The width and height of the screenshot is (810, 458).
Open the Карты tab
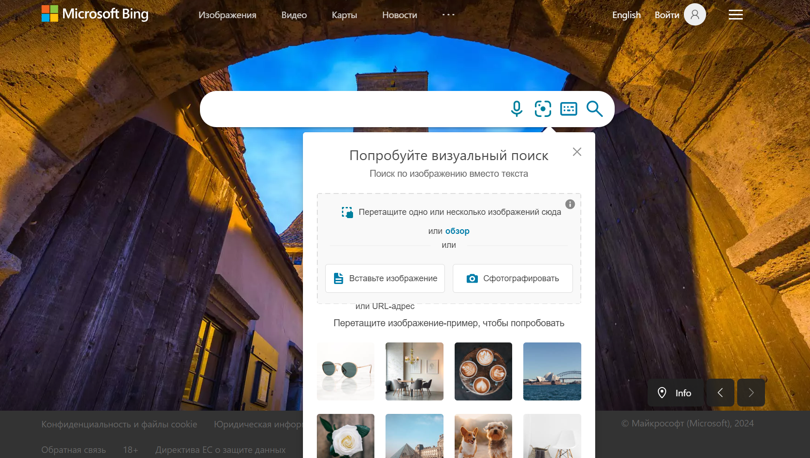tap(344, 15)
